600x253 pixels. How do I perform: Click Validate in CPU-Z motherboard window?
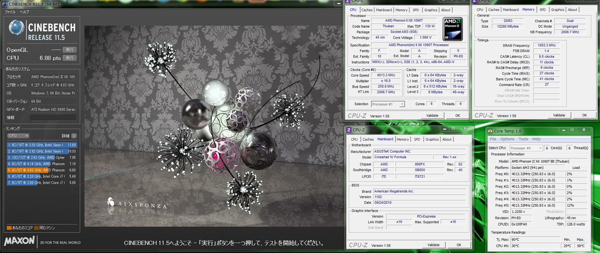[x=433, y=245]
